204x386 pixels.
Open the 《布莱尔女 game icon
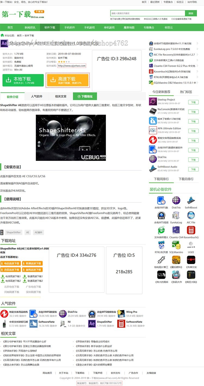(x=191, y=260)
